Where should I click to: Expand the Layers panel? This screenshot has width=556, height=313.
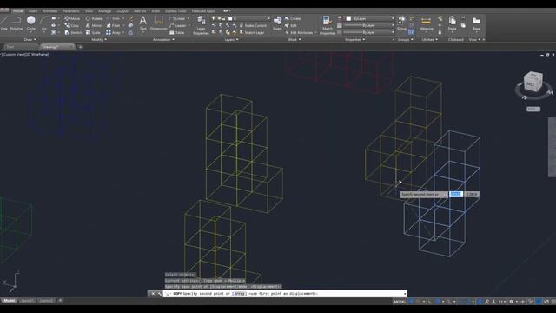(x=232, y=40)
